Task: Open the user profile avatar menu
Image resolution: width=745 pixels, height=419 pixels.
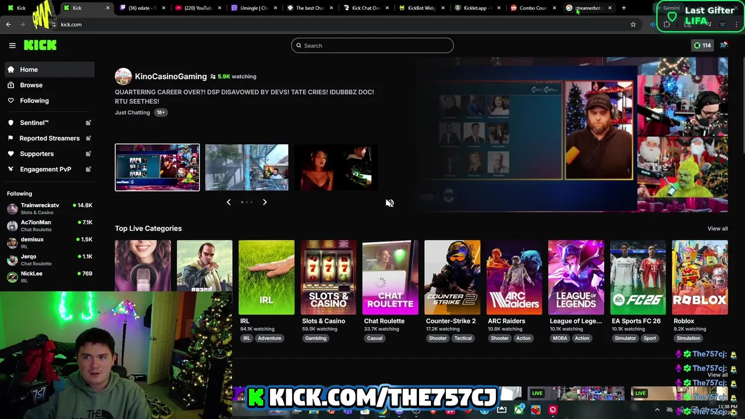Action: pos(724,45)
